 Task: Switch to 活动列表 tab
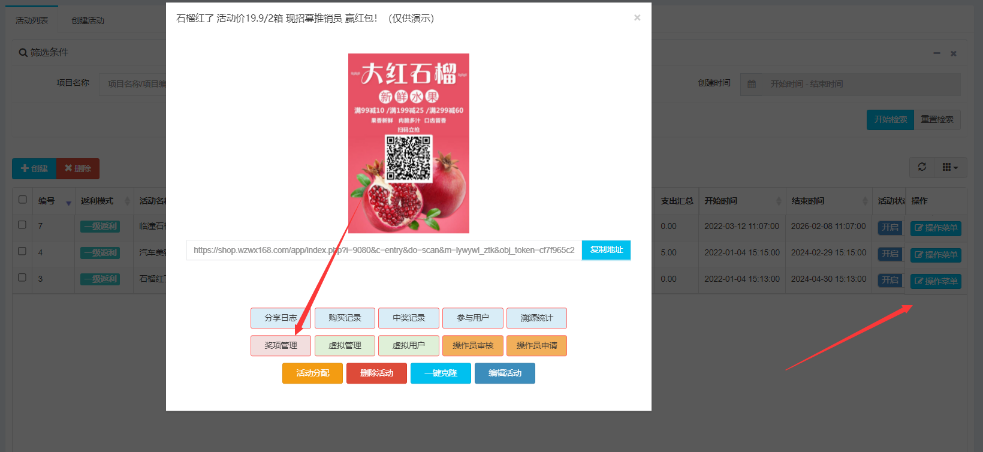(32, 20)
